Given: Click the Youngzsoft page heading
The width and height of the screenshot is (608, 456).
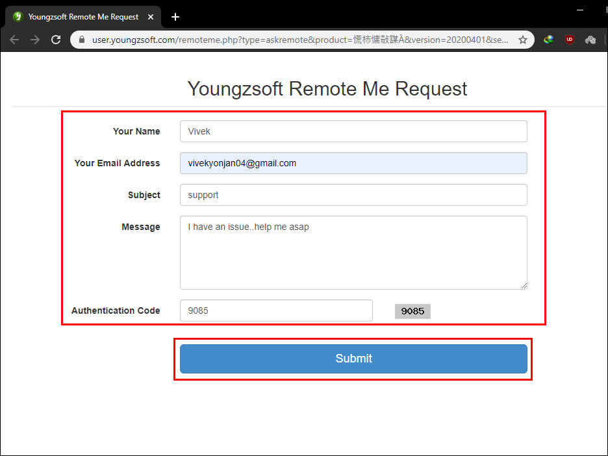Looking at the screenshot, I should pos(327,88).
